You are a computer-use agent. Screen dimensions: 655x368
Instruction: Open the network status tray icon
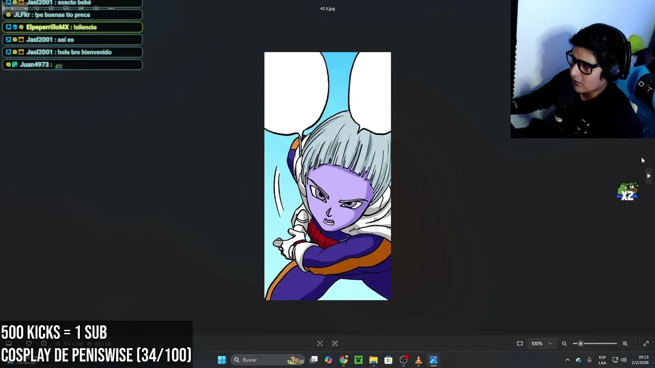615,360
